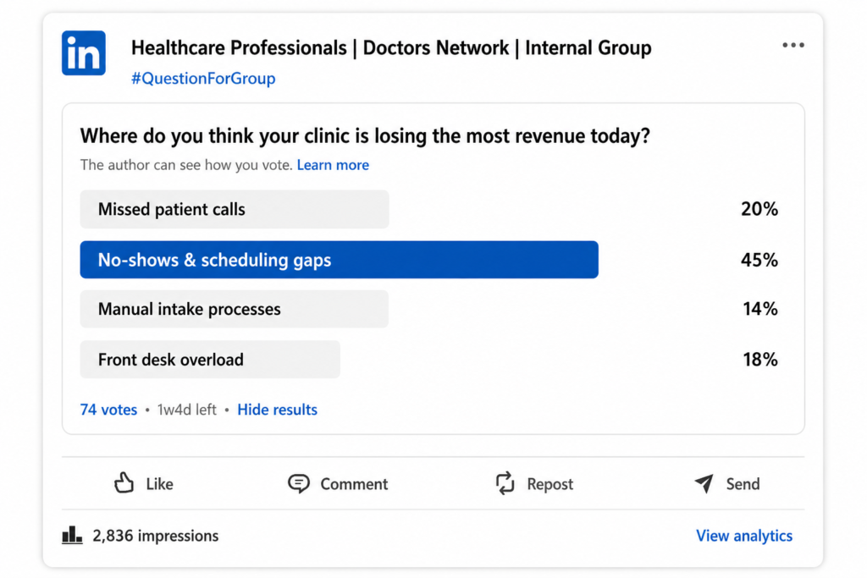Image resolution: width=867 pixels, height=578 pixels.
Task: Open the three-dot post options menu
Action: coord(792,46)
